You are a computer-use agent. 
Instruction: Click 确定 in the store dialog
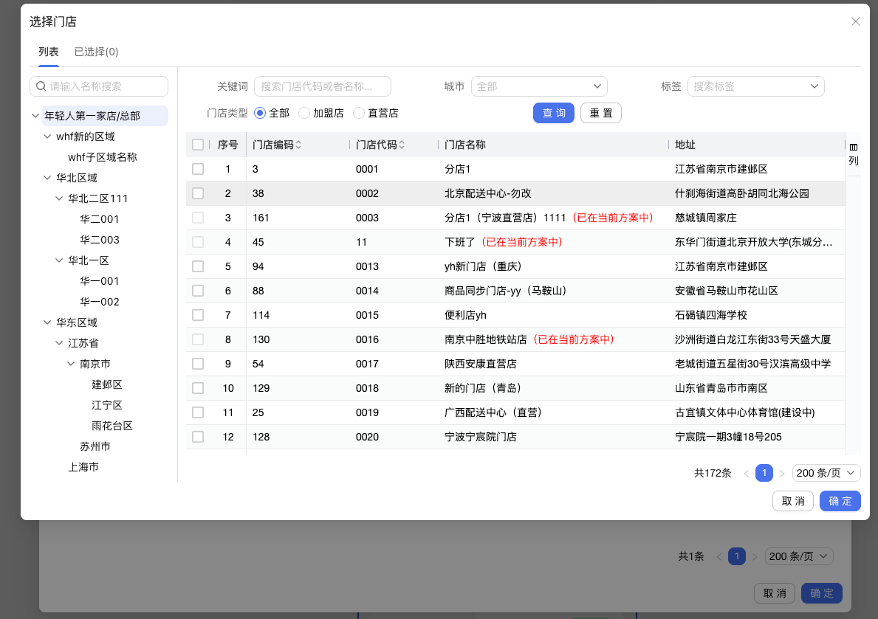point(840,501)
